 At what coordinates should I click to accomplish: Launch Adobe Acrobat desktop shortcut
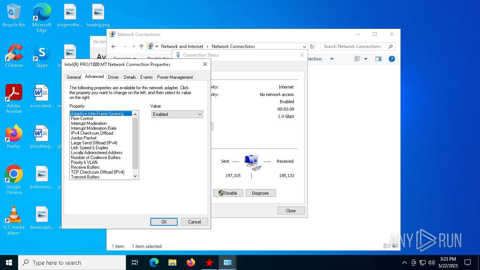tap(14, 99)
